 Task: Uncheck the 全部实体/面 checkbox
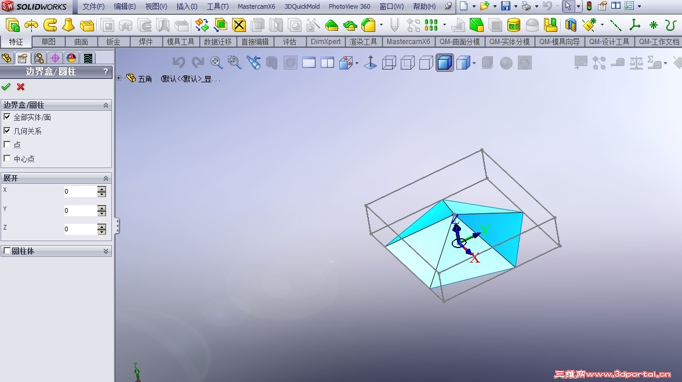tap(7, 117)
